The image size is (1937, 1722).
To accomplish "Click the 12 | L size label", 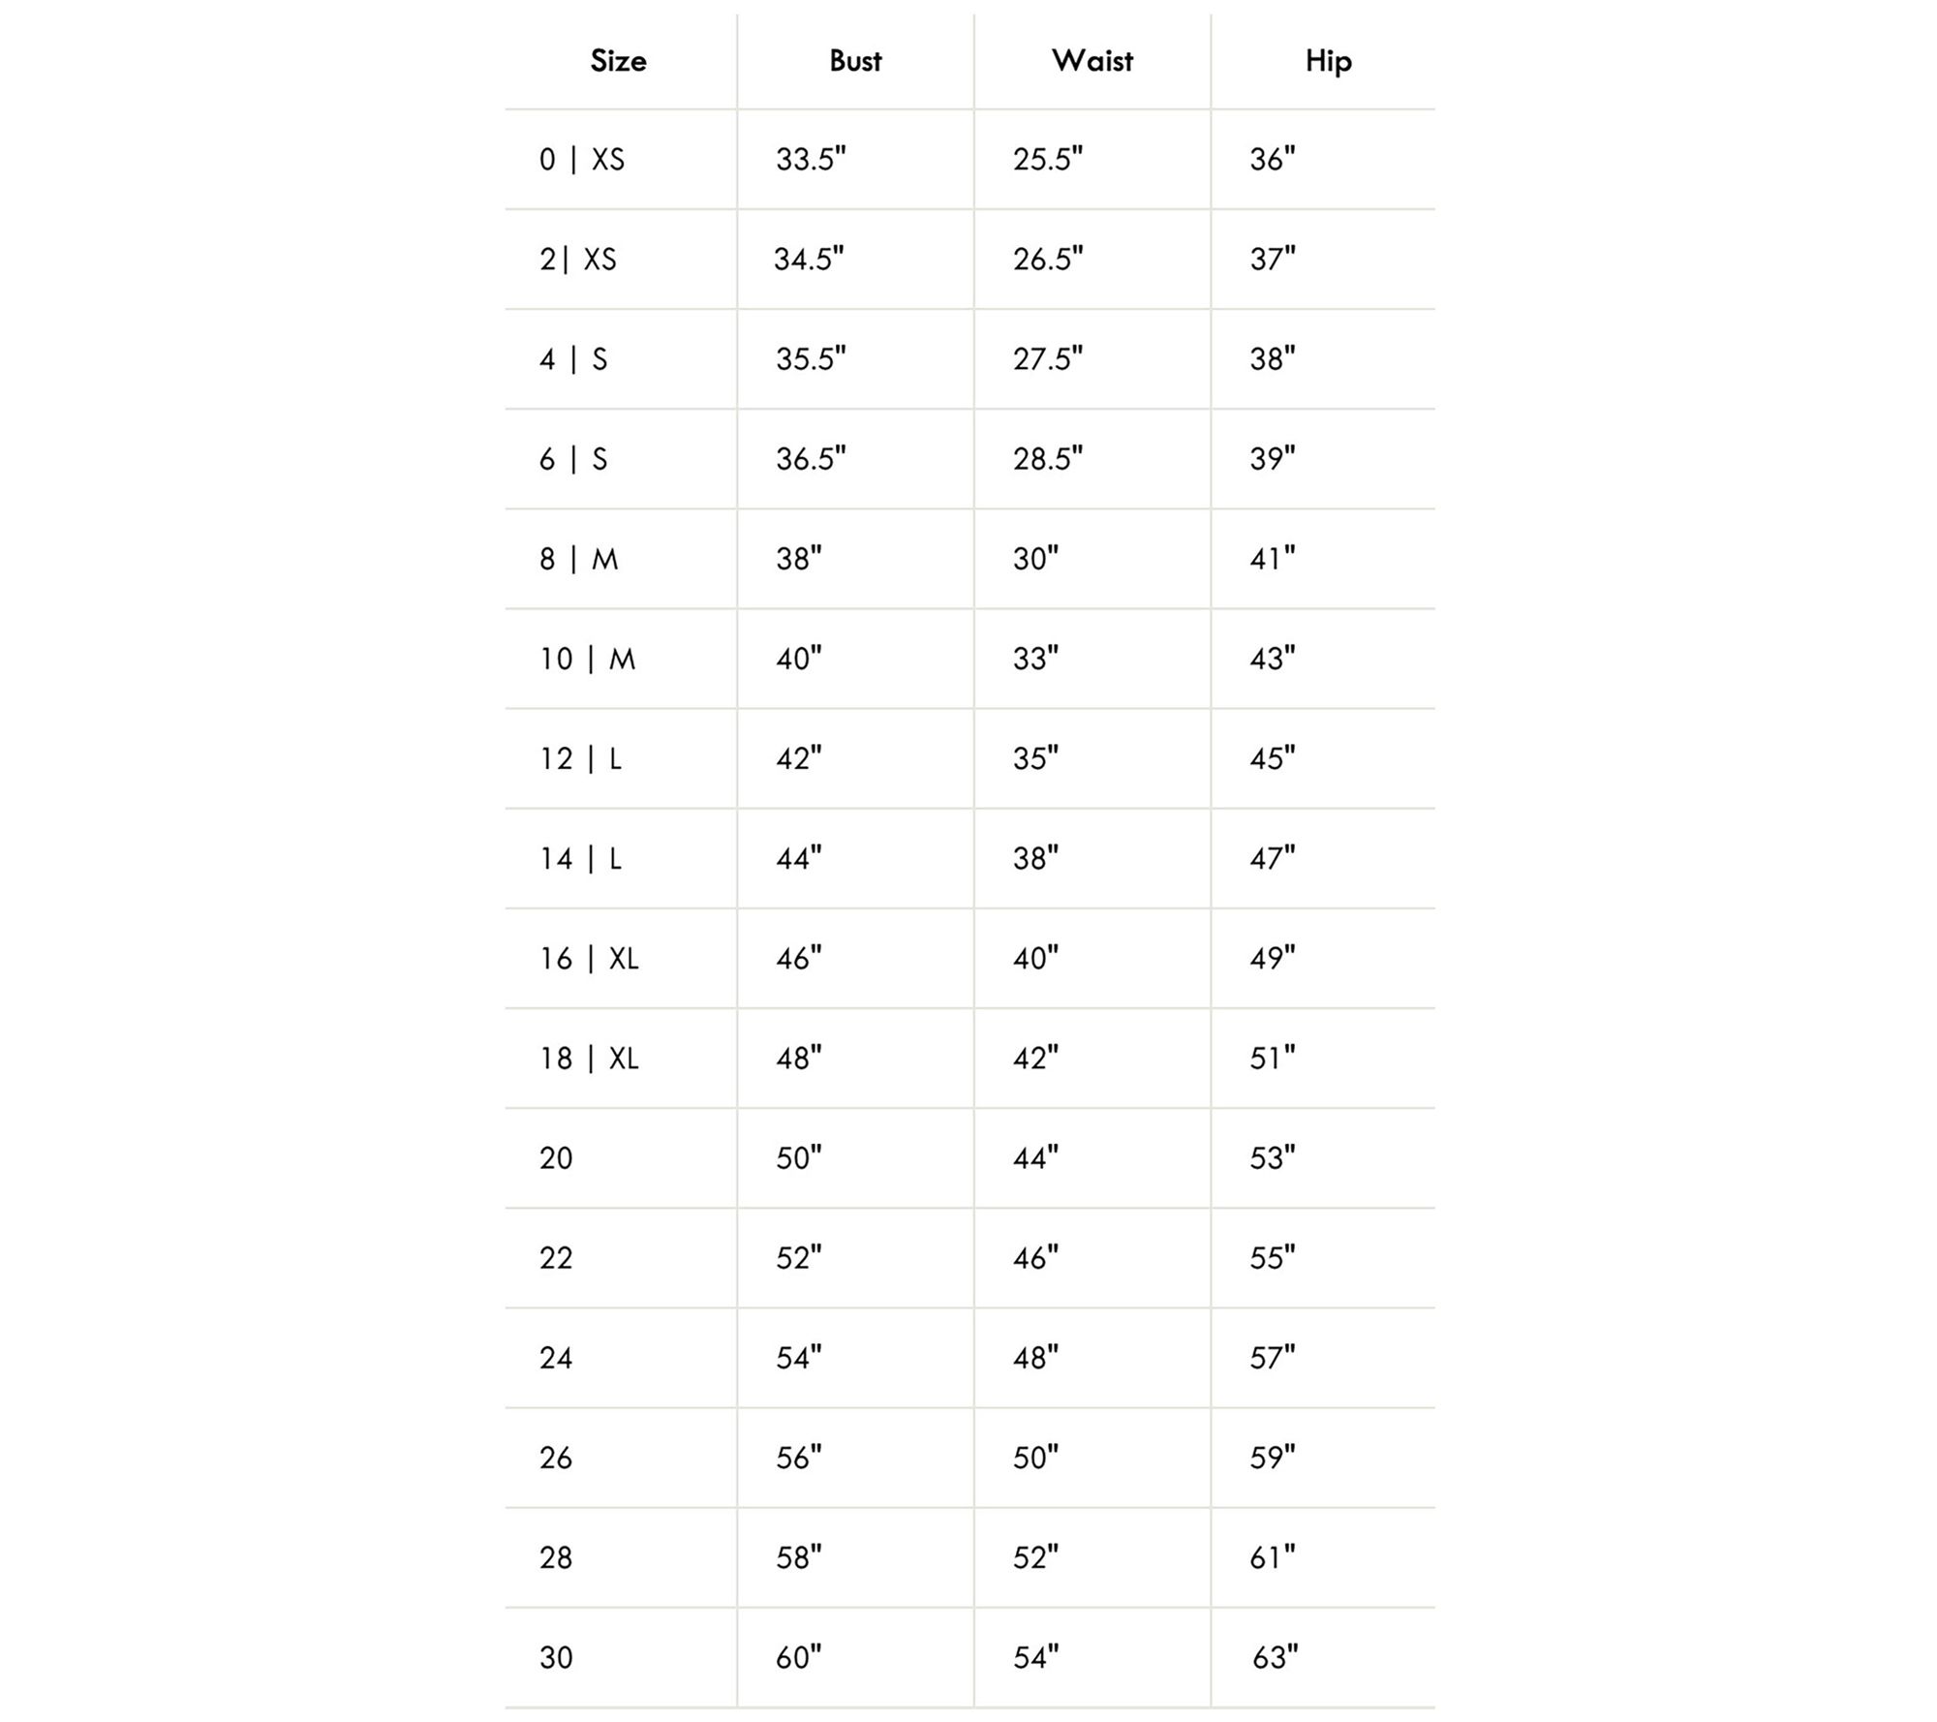I will (x=580, y=759).
